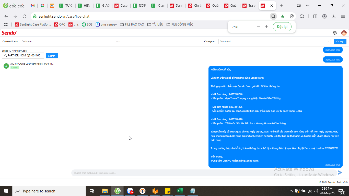Switch to the Danh browser tab
349x196 pixels.
[x=176, y=6]
